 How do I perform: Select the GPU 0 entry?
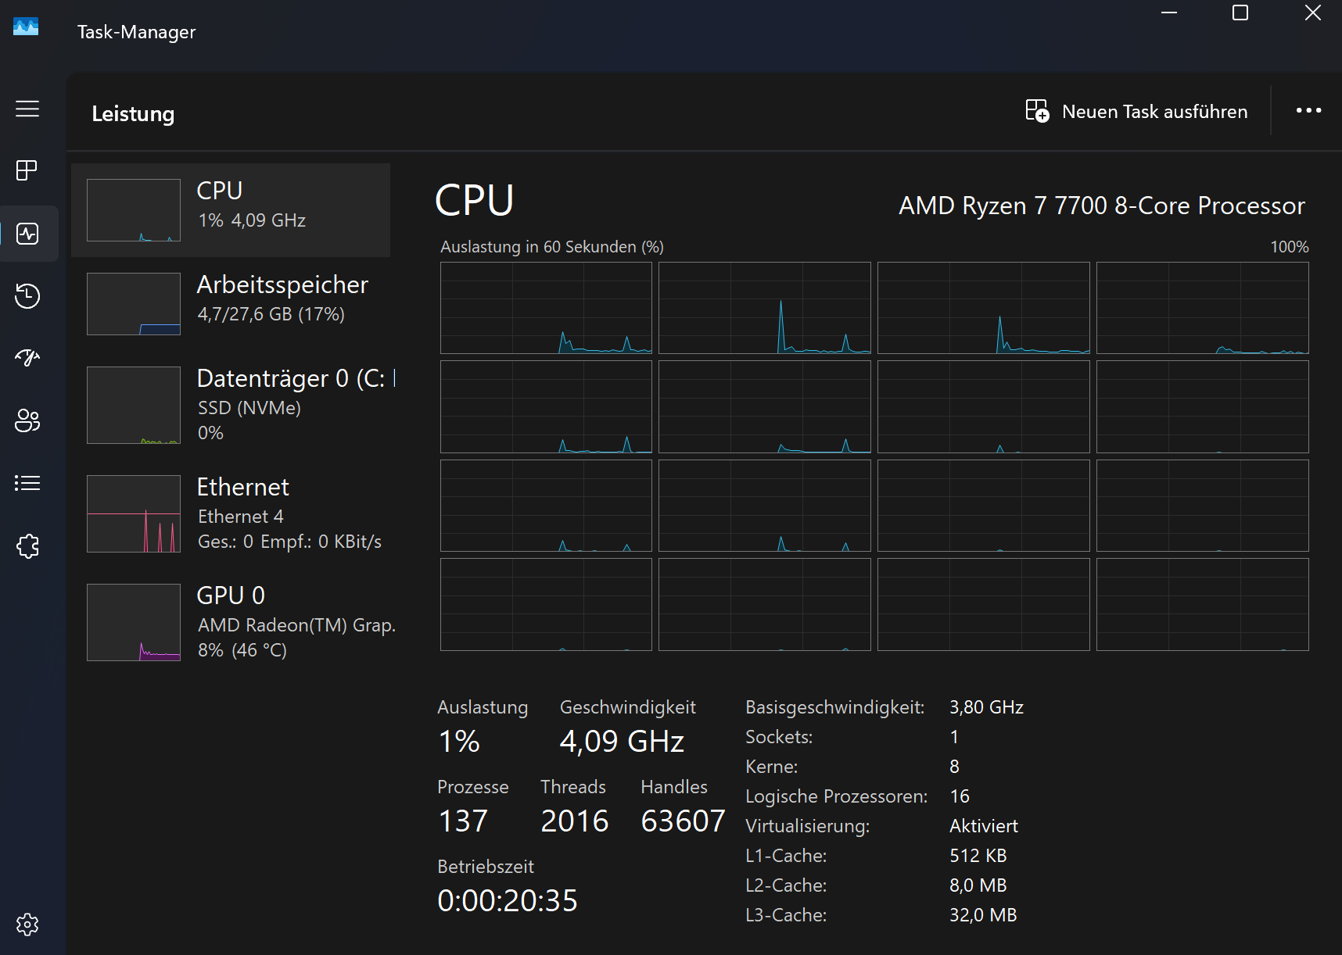click(231, 622)
